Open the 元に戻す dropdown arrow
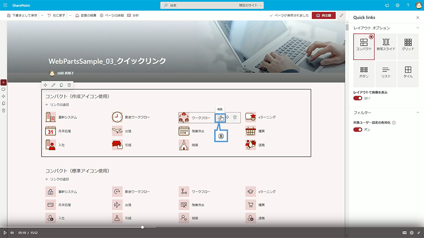424x238 pixels. pos(70,15)
